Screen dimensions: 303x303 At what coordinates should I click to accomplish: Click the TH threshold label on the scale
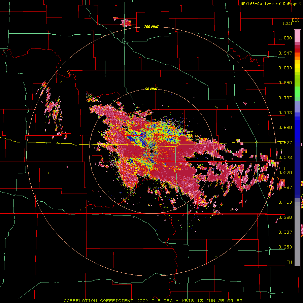click(x=289, y=262)
